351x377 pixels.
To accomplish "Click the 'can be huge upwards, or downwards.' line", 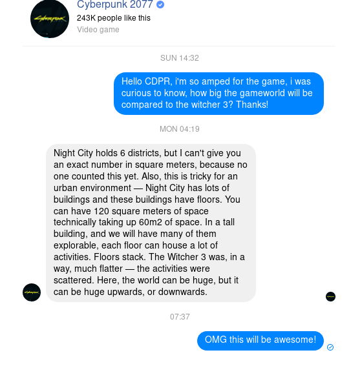I will (130, 292).
